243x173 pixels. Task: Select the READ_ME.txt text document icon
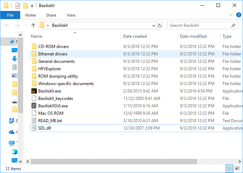click(x=34, y=120)
